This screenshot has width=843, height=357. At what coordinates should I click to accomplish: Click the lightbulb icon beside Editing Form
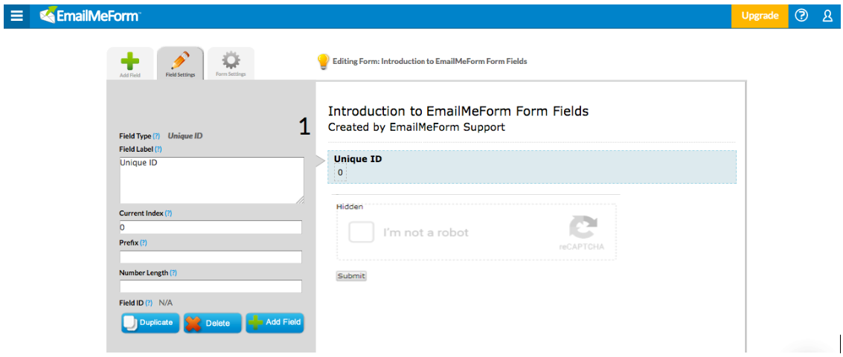(323, 62)
